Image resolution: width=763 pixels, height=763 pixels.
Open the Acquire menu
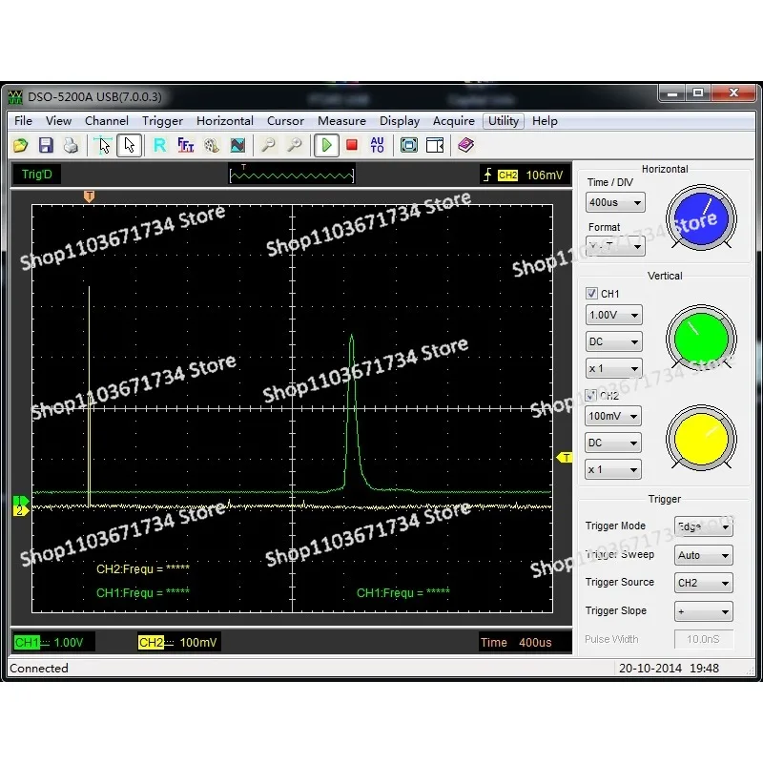coord(454,121)
